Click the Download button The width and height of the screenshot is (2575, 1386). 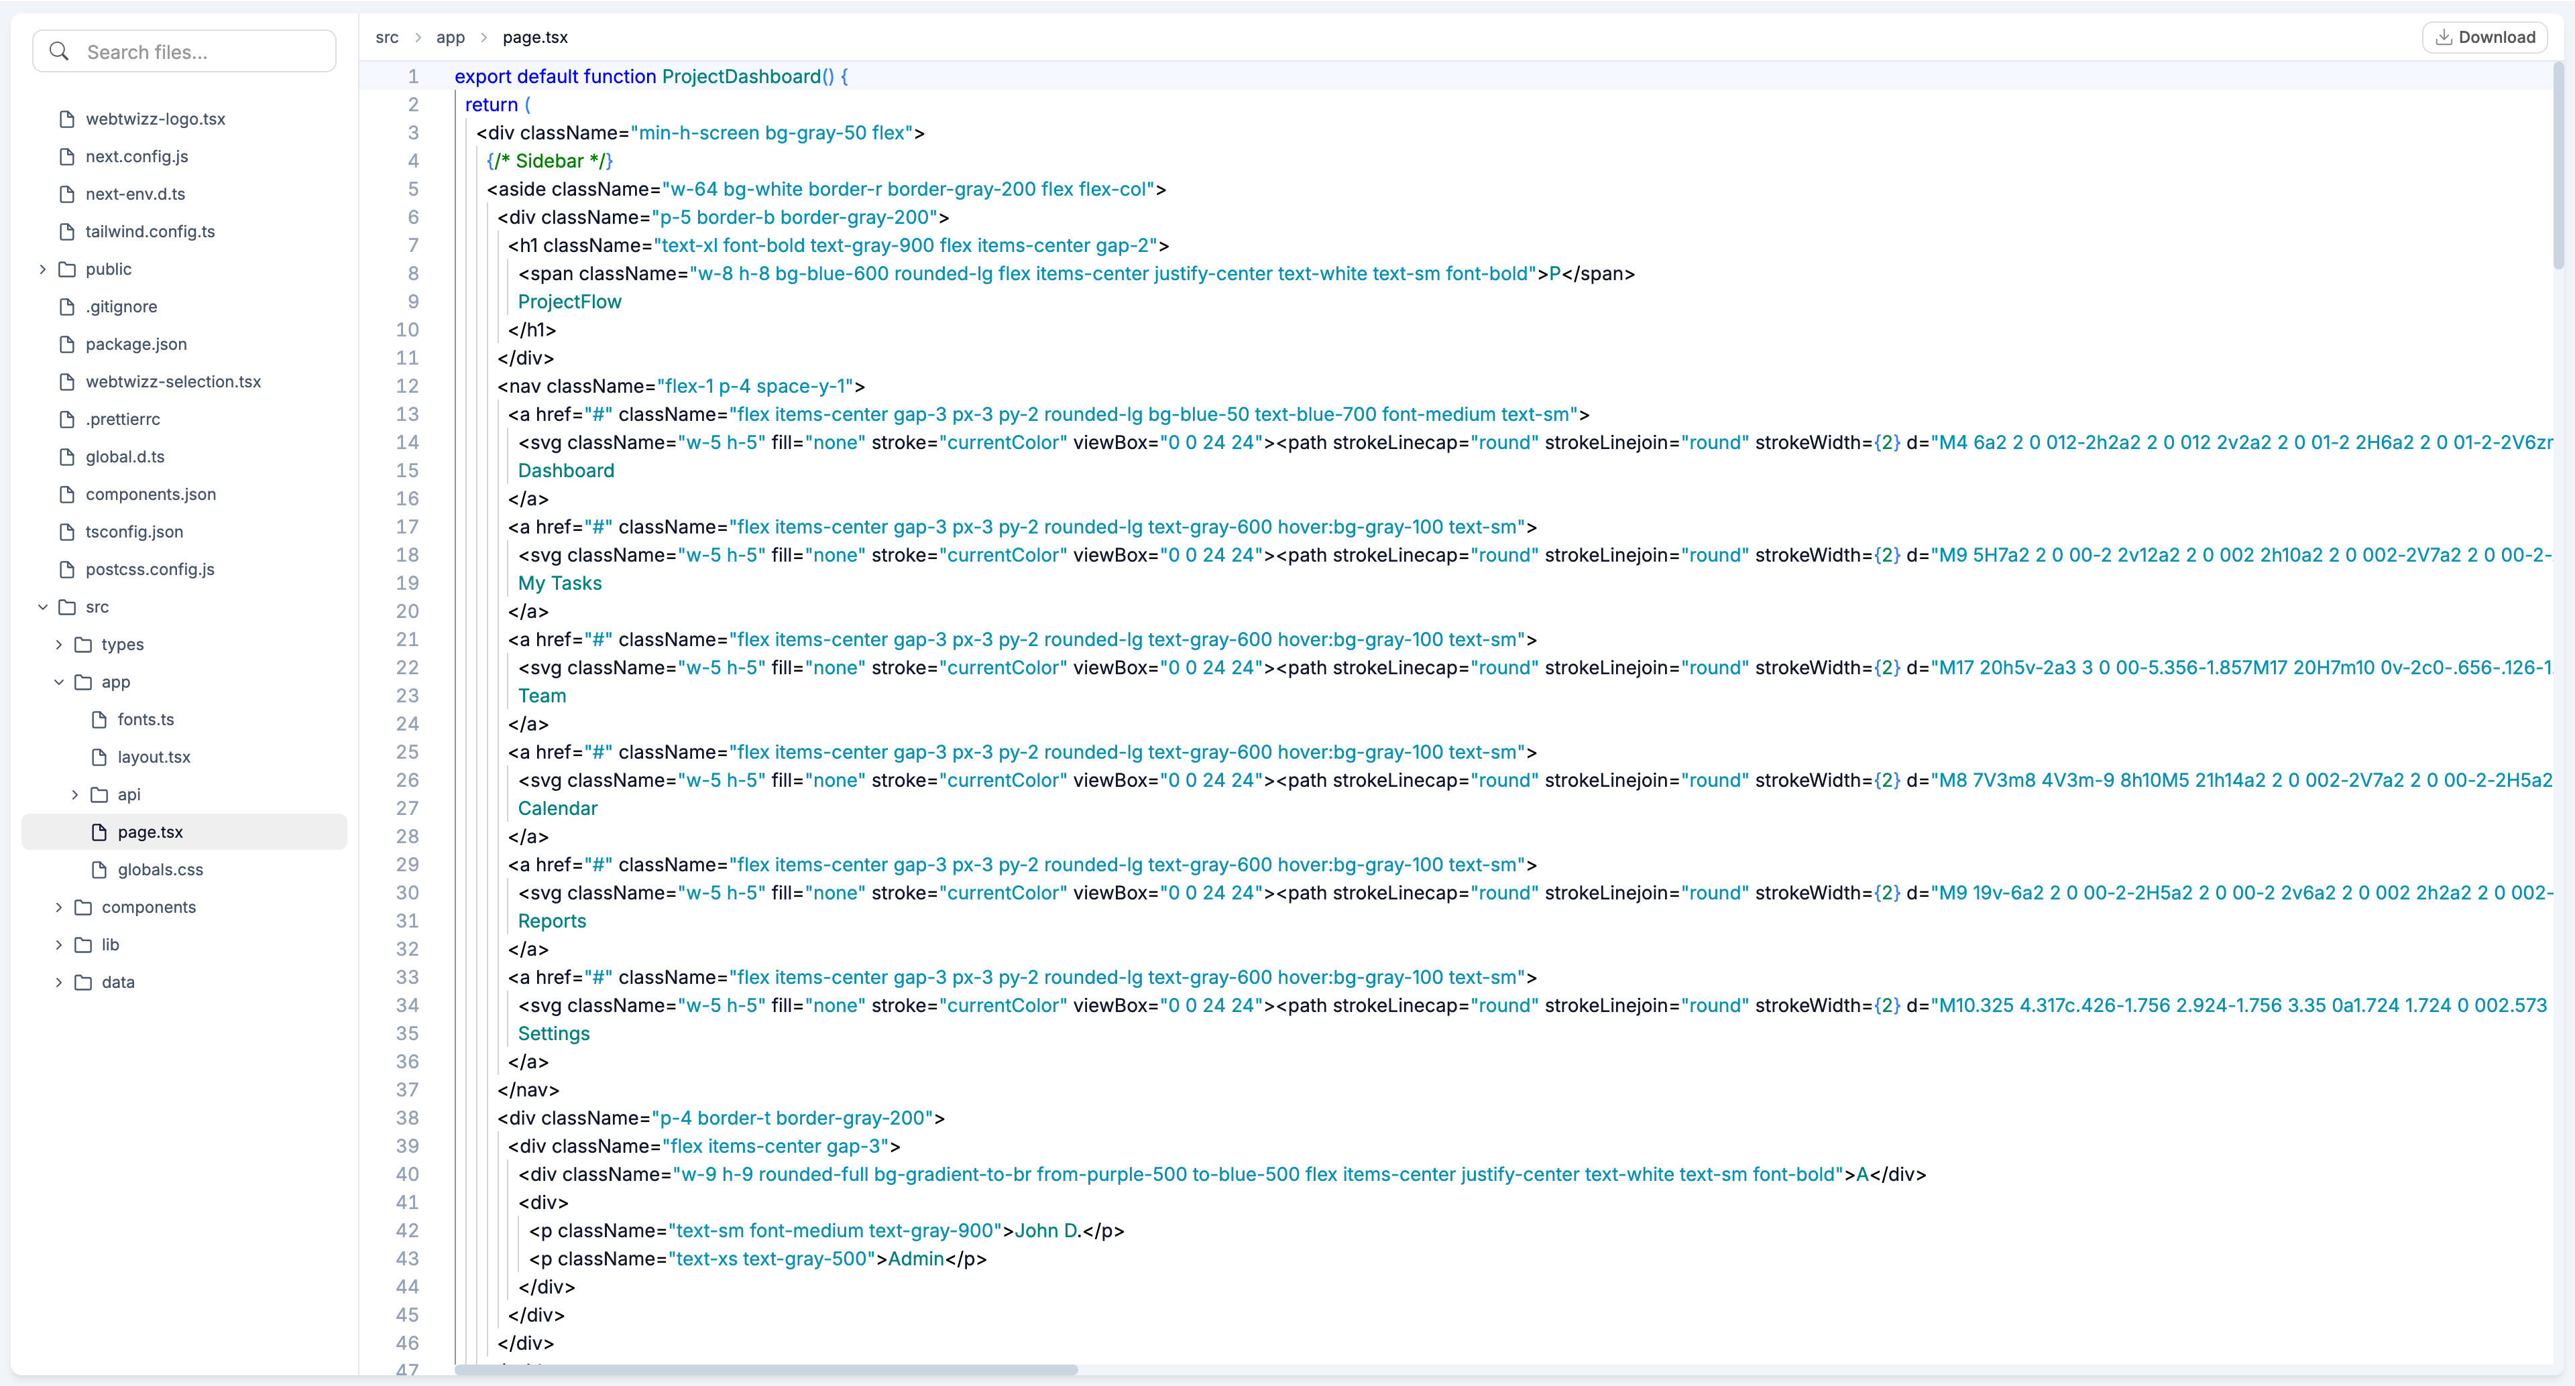(2485, 36)
